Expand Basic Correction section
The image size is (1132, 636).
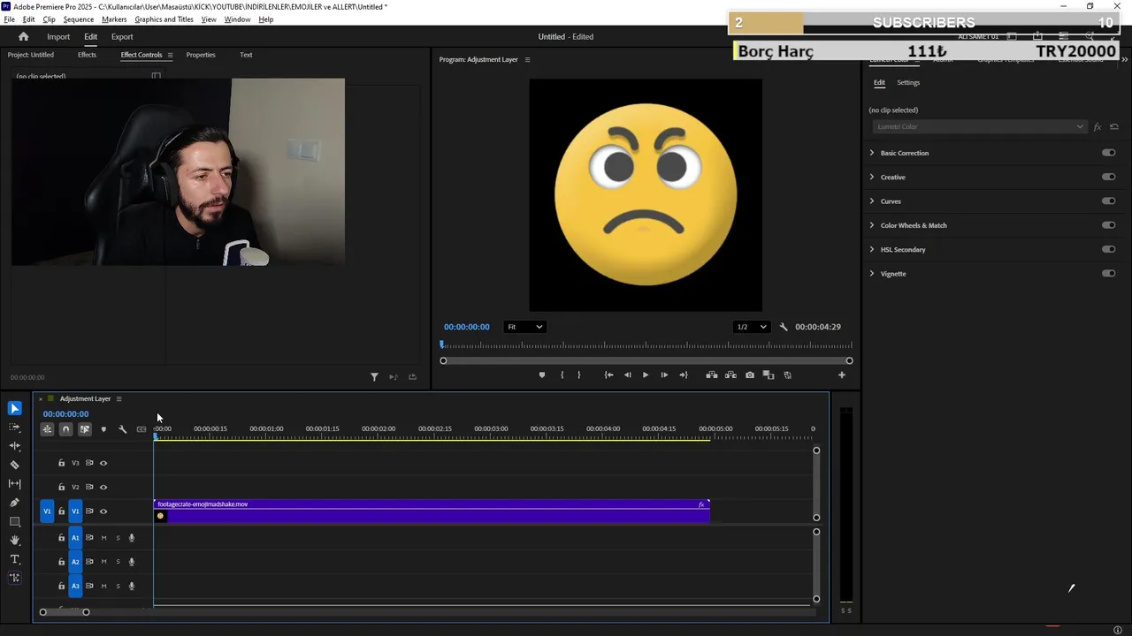[x=872, y=153]
